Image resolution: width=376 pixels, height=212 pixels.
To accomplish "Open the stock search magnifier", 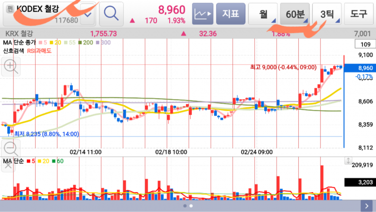I will coord(111,14).
